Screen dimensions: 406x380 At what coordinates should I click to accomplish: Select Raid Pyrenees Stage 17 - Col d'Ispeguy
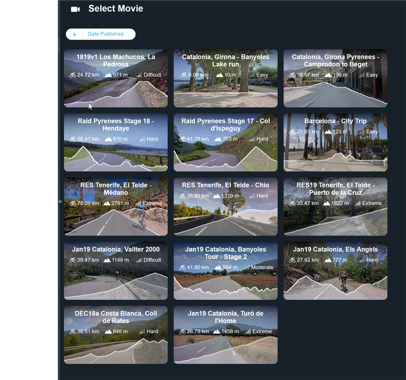click(225, 142)
